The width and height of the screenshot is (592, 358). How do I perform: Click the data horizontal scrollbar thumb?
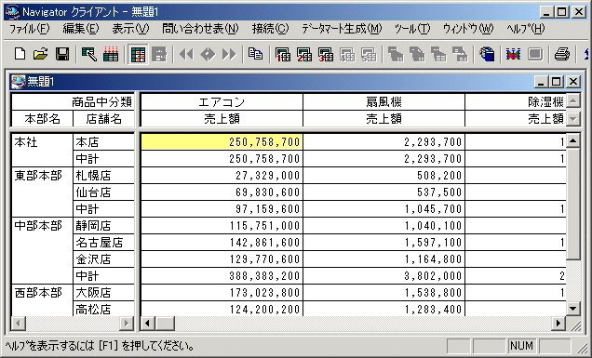(x=165, y=324)
